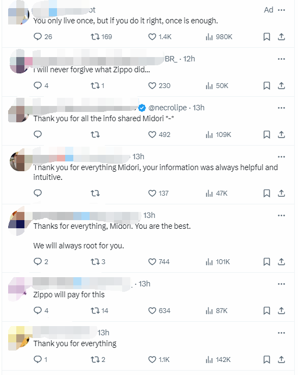Share the "We will always root for you" reply

[281, 261]
